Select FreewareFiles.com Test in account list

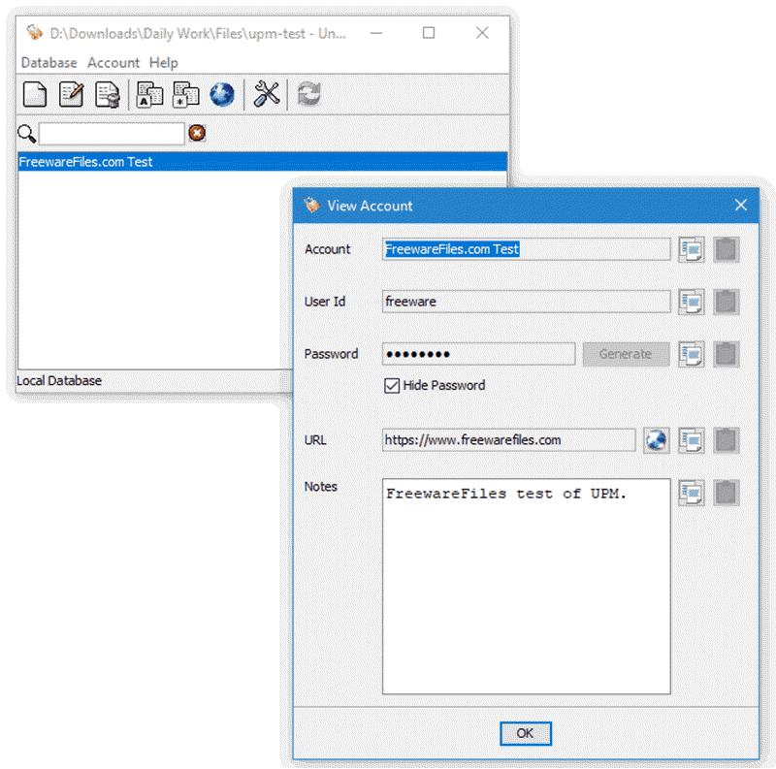pos(262,162)
